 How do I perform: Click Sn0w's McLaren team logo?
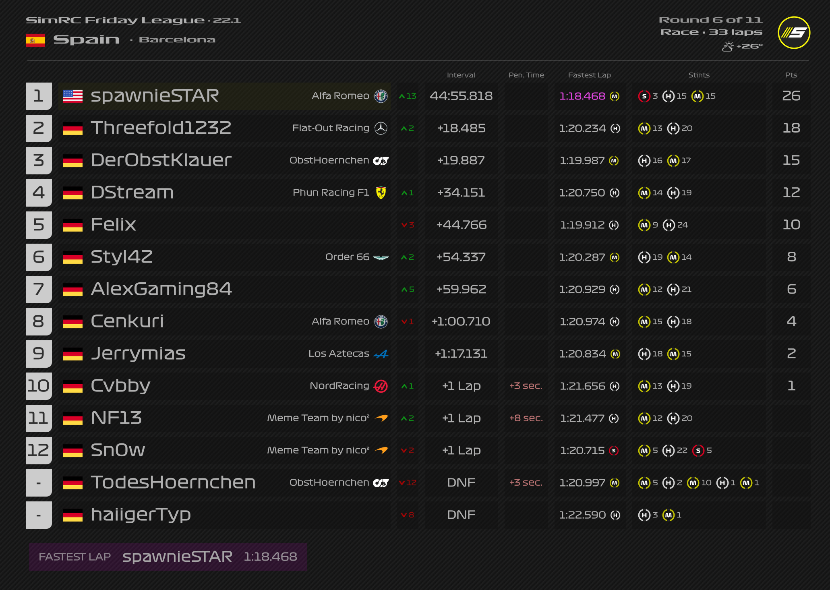(x=381, y=450)
